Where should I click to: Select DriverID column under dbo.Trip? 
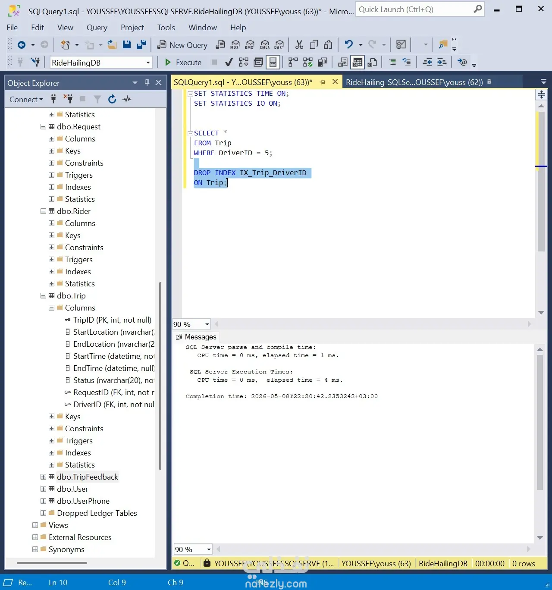110,405
